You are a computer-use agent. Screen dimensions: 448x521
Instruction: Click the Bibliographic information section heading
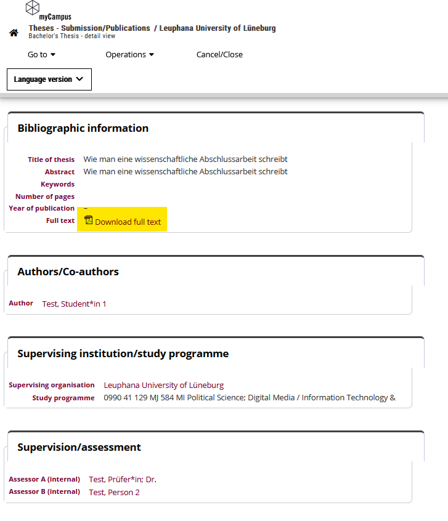83,128
